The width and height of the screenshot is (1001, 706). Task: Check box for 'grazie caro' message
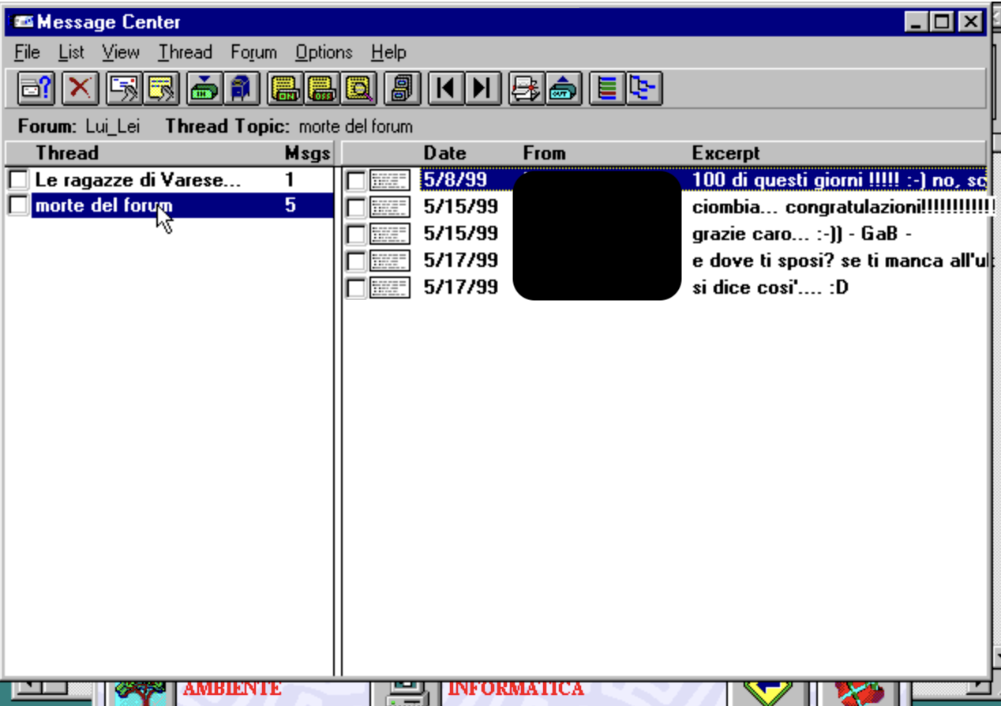point(356,235)
